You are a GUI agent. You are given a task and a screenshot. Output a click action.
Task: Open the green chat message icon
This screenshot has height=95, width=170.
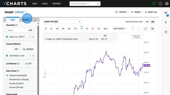154,4
